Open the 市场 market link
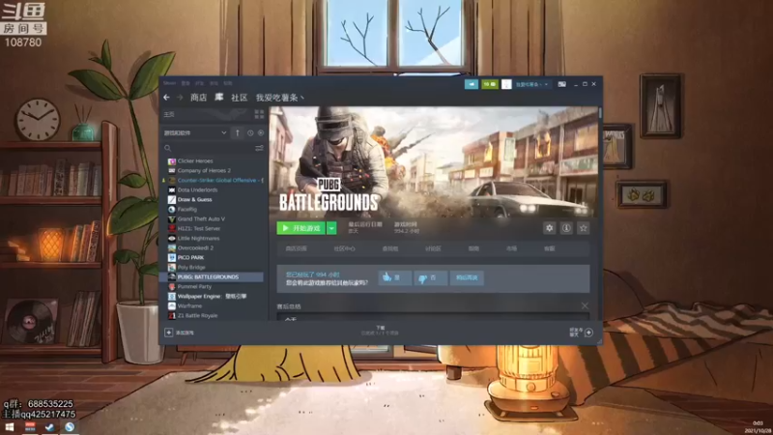The image size is (773, 435). pyautogui.click(x=512, y=248)
